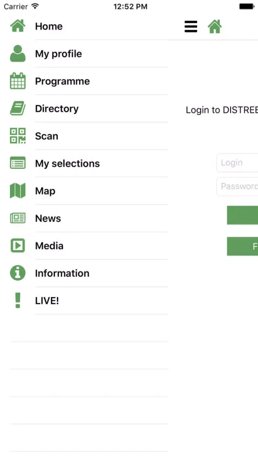Screen dimensions: 258x459
Task: Select the newspaper News icon
Action: (17, 218)
